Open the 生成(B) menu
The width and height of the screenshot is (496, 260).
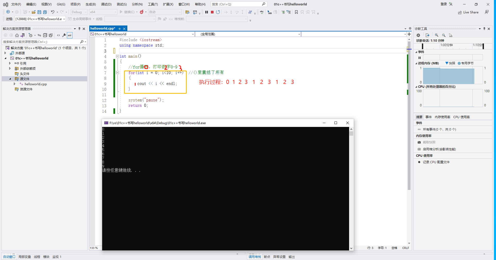(x=91, y=4)
